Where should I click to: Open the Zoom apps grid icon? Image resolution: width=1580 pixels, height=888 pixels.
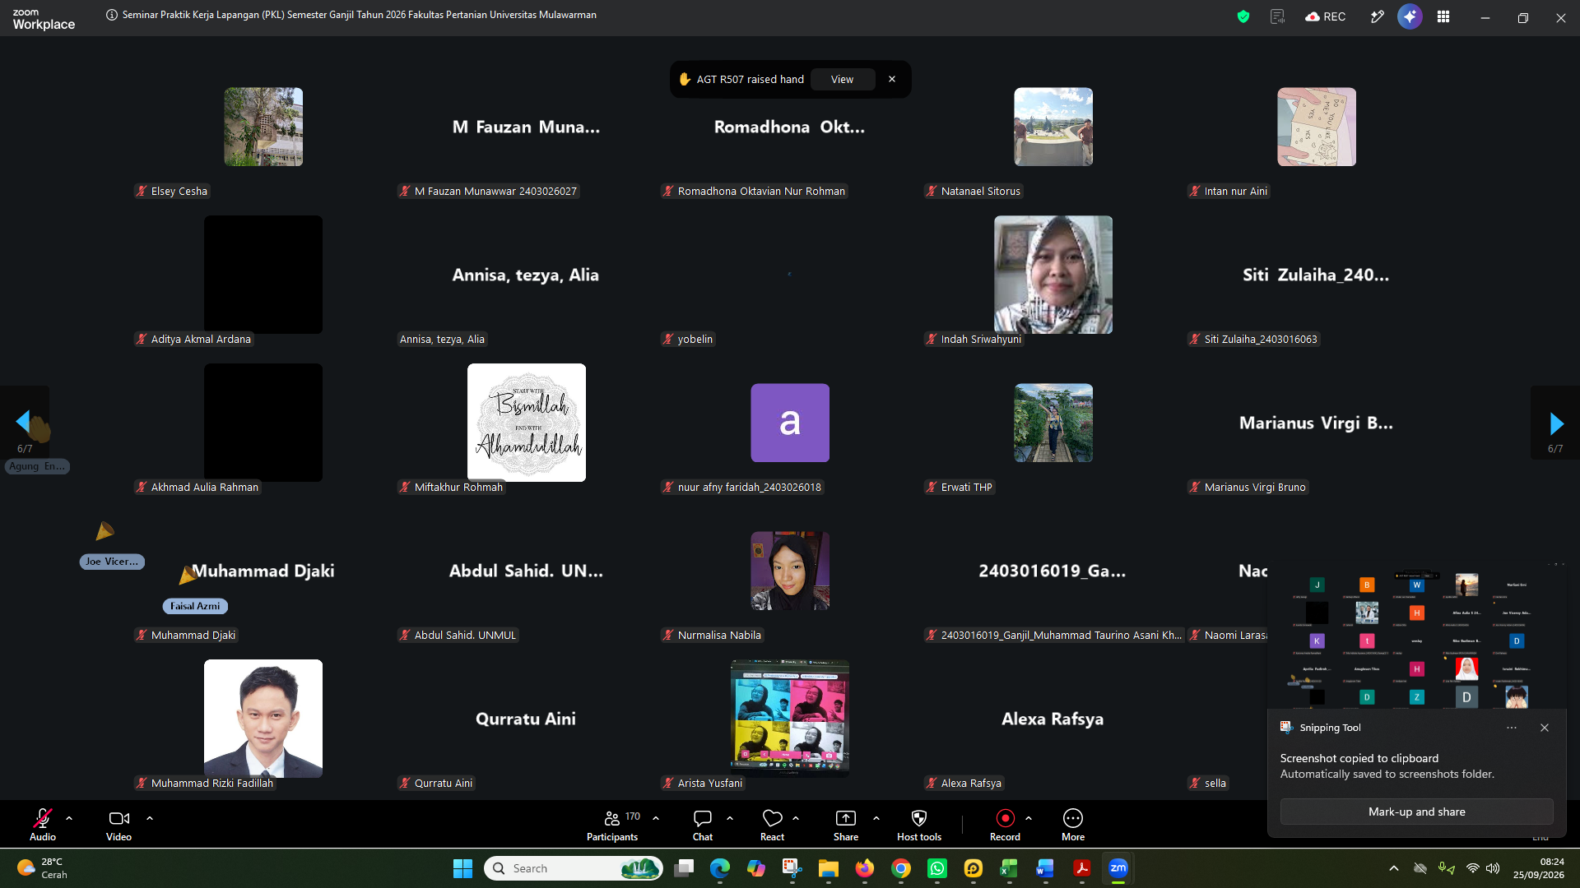point(1443,16)
